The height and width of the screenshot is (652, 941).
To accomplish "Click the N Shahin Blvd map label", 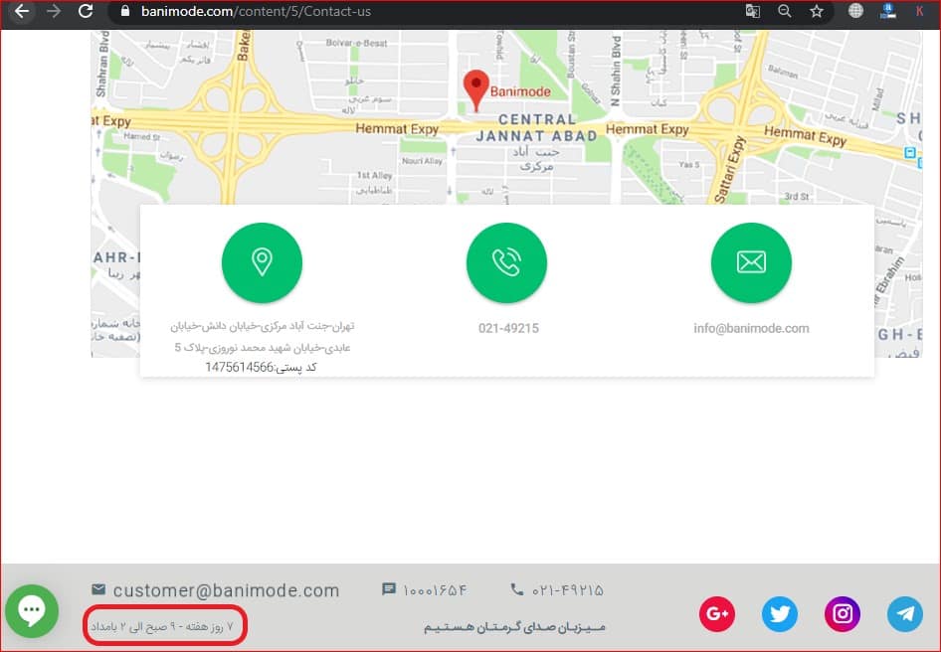I will 616,71.
